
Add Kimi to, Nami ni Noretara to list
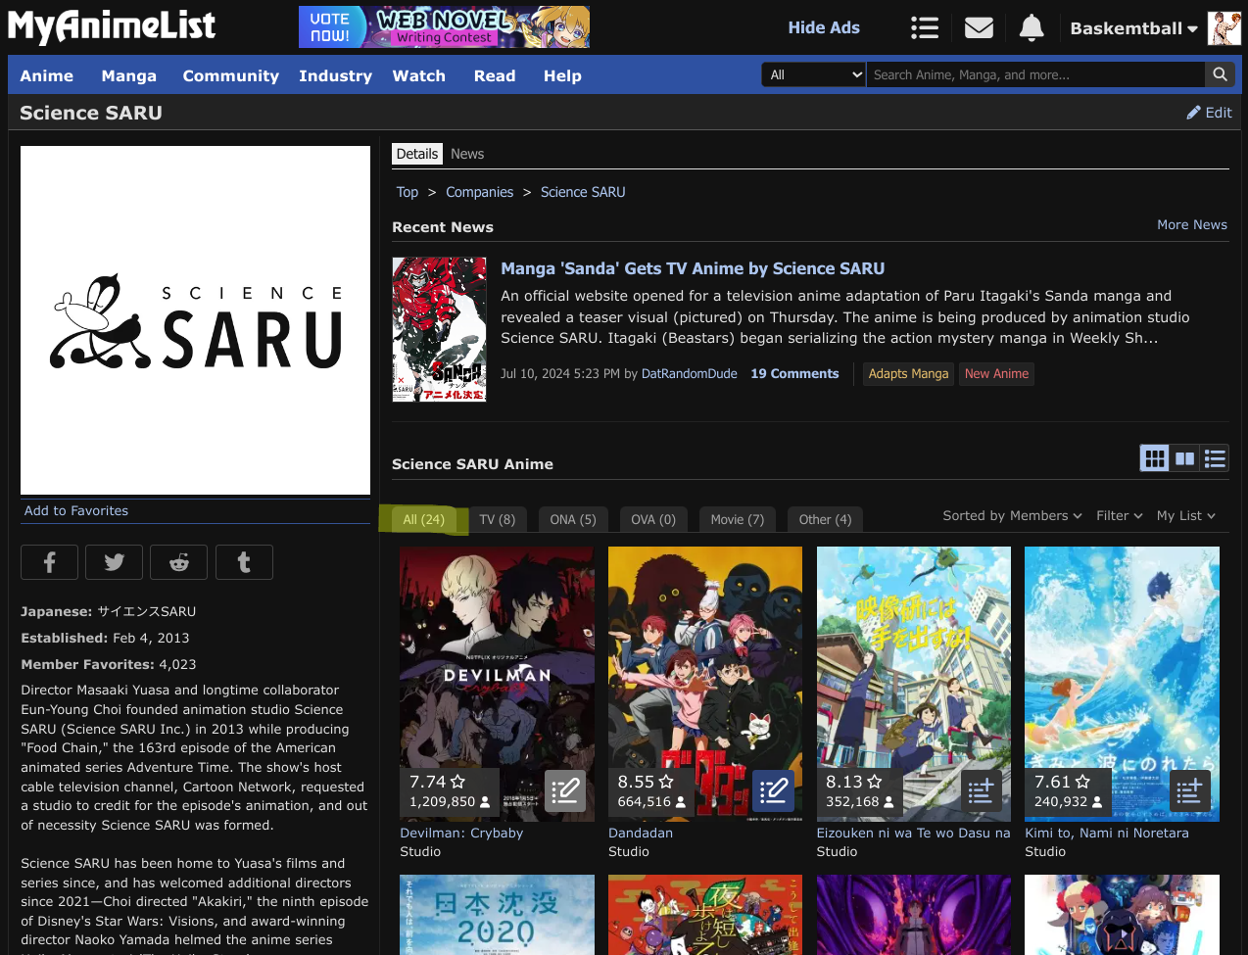pos(1189,790)
